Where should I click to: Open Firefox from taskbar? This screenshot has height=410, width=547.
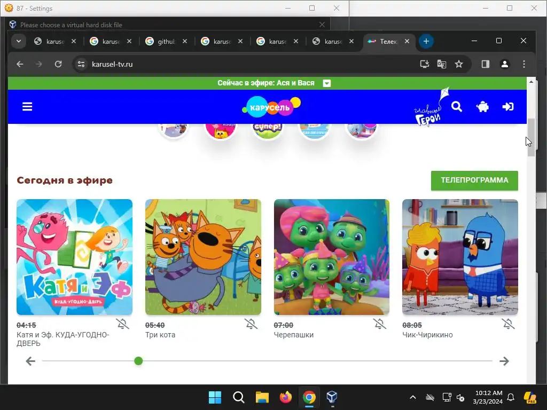285,397
